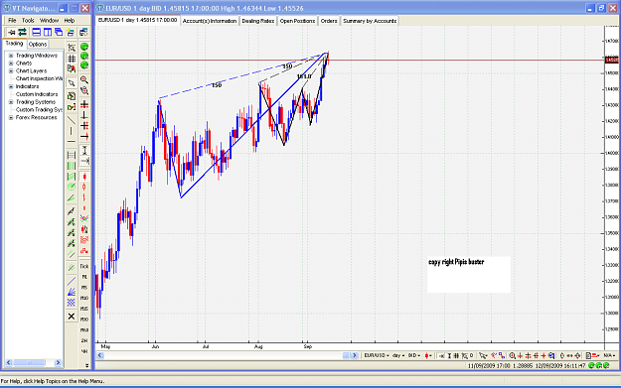Screen dimensions: 621x388
Task: Select Custom Trading Systems tree item
Action: tap(39, 109)
